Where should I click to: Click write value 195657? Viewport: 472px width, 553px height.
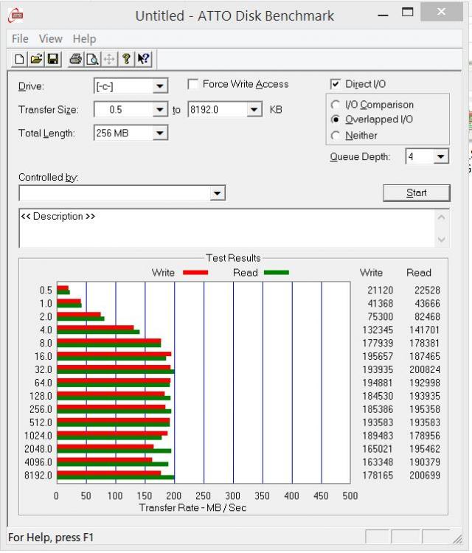(378, 356)
